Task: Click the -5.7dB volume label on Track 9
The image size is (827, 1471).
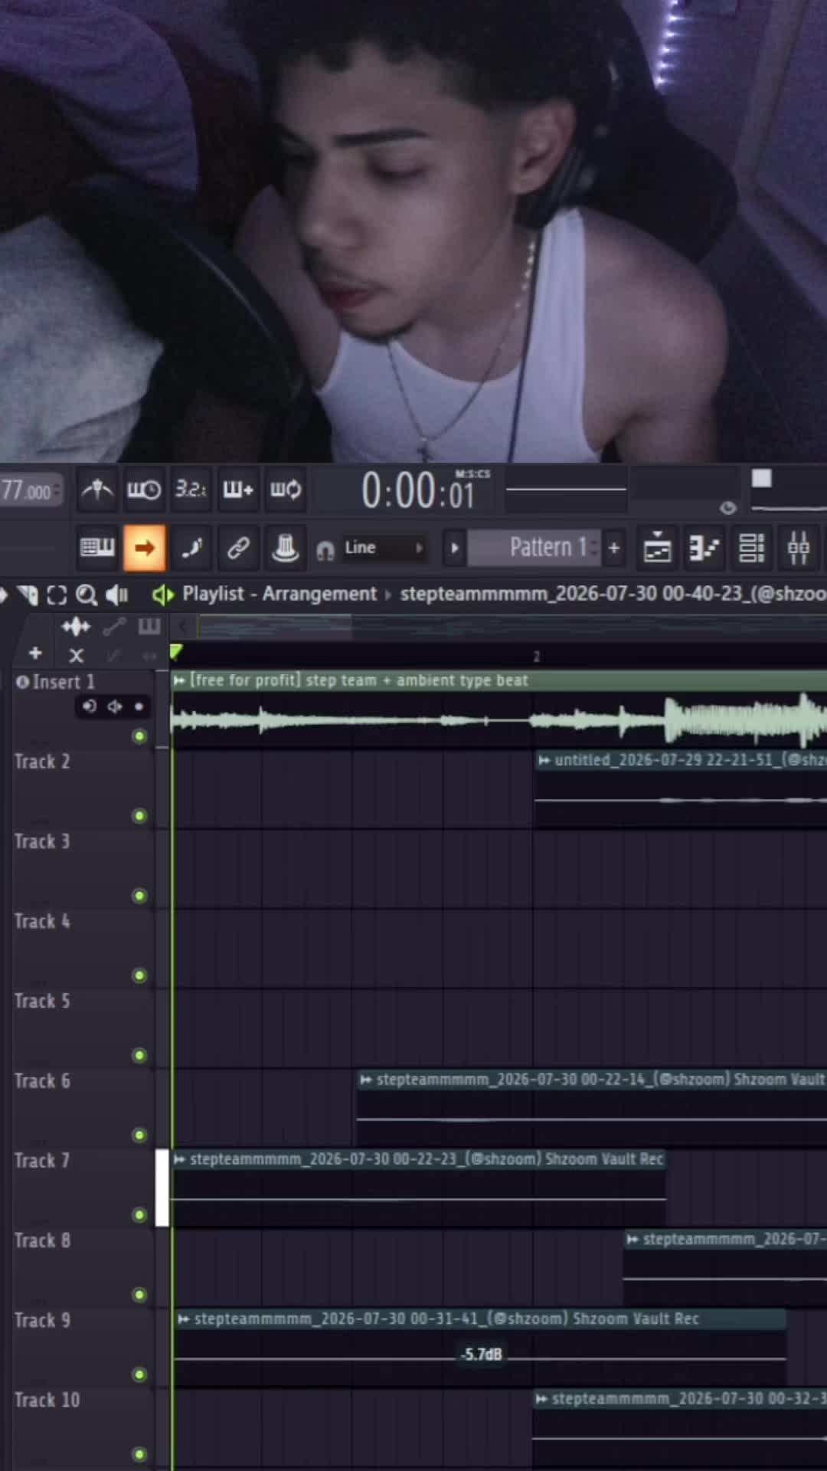Action: coord(482,1355)
